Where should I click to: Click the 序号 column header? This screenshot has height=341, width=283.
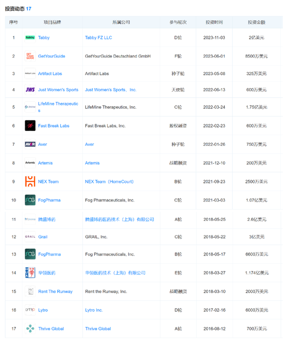pos(13,22)
